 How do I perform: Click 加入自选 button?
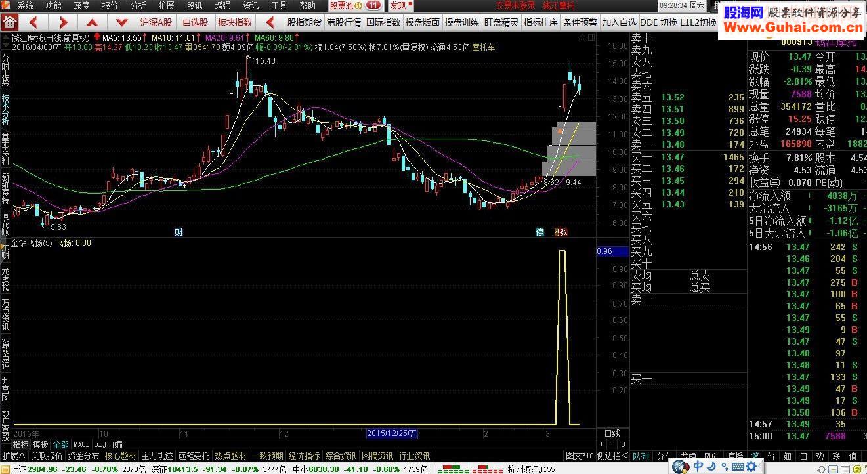620,22
